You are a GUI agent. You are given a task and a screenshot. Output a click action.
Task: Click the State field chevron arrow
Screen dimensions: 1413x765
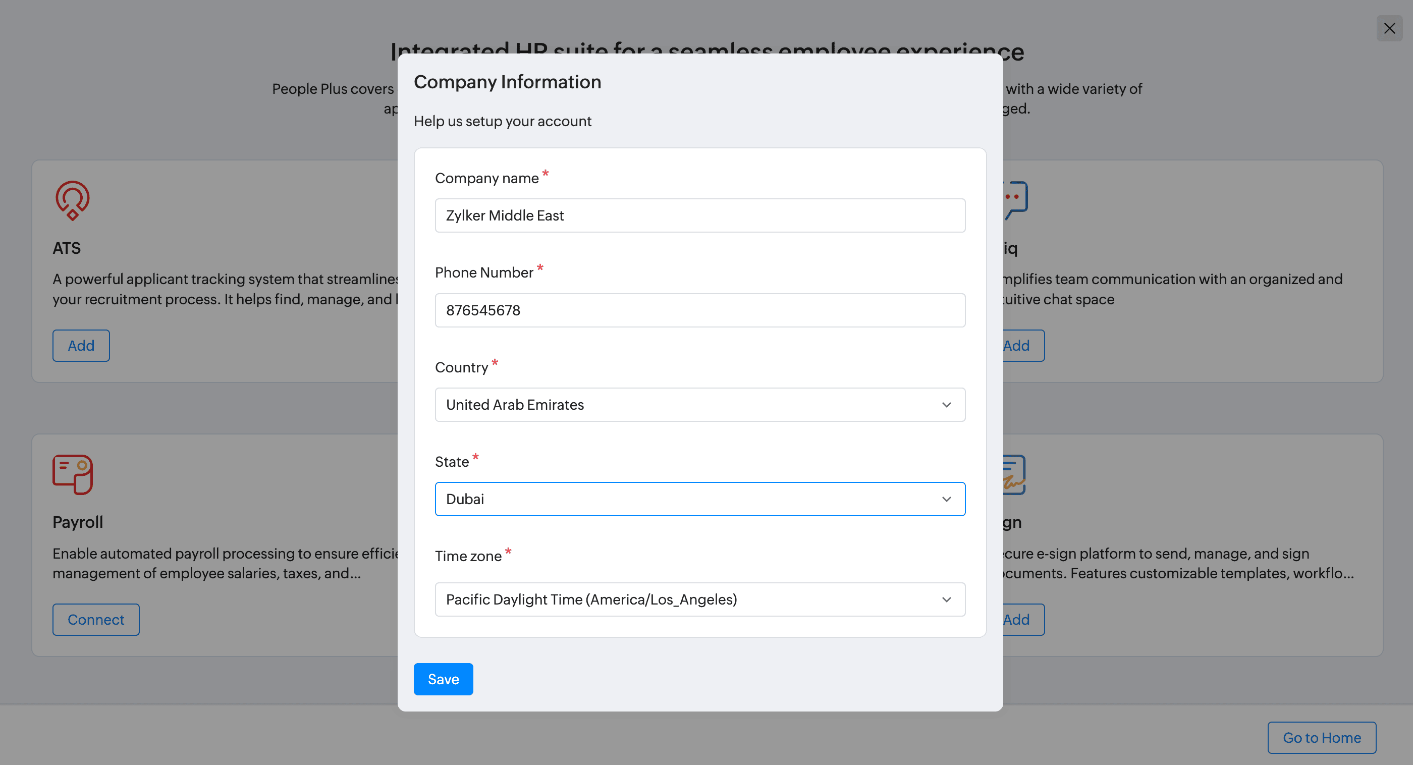click(x=946, y=499)
